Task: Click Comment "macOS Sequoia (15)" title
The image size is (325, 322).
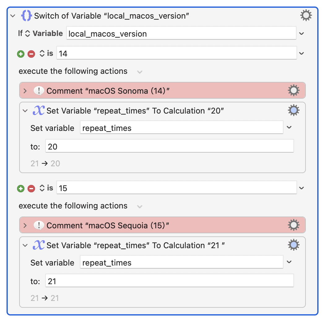Action: click(108, 226)
